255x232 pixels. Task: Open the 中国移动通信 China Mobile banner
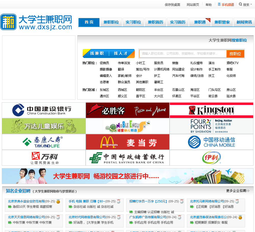(211, 142)
